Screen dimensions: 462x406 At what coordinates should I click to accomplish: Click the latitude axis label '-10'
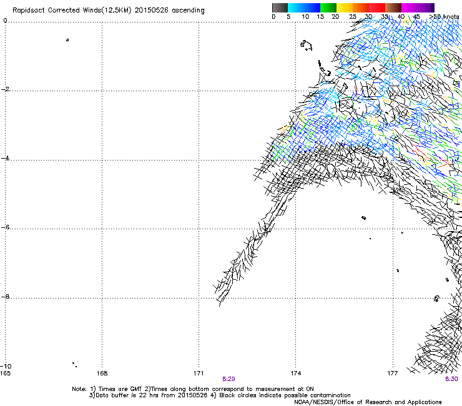pos(6,367)
